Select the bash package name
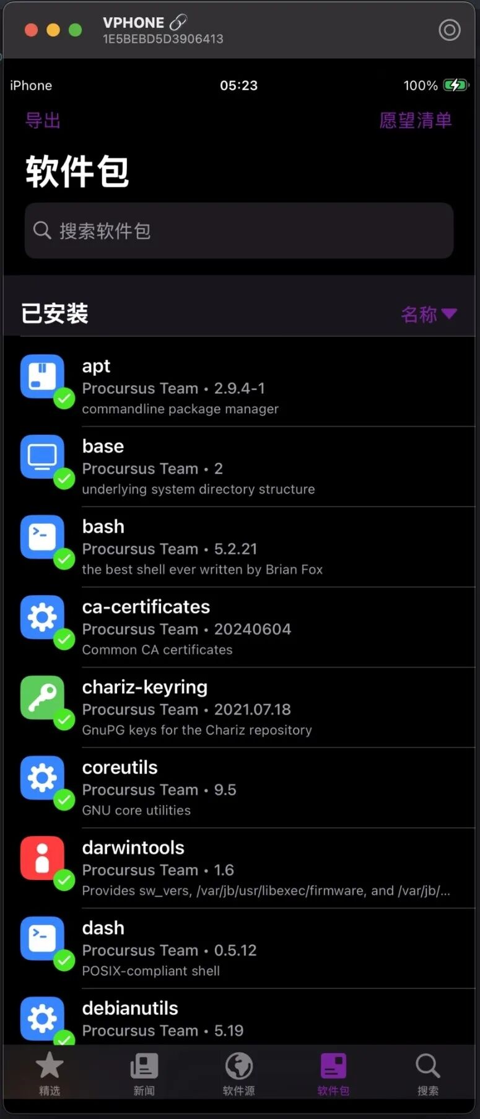The image size is (480, 1119). (103, 526)
